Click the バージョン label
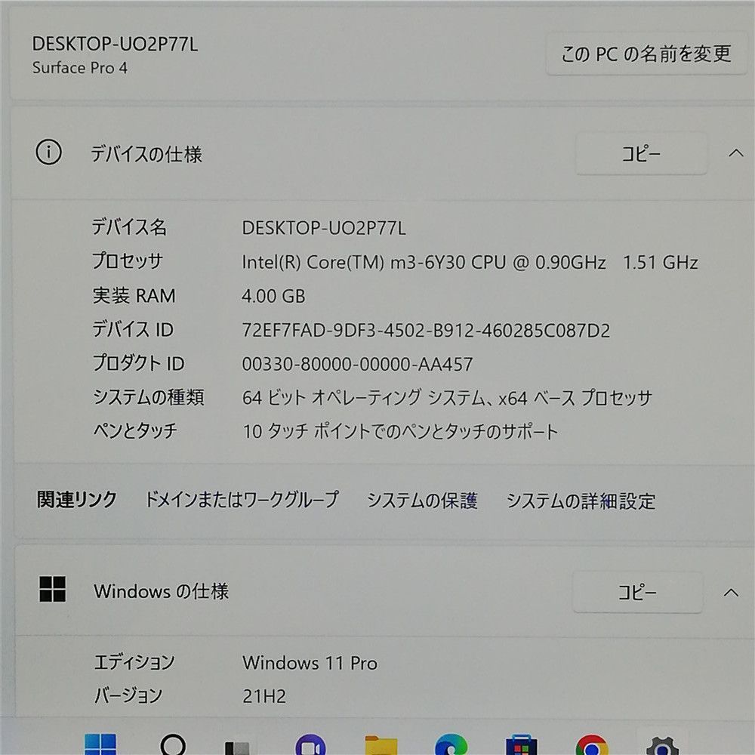The width and height of the screenshot is (755, 755). [128, 695]
